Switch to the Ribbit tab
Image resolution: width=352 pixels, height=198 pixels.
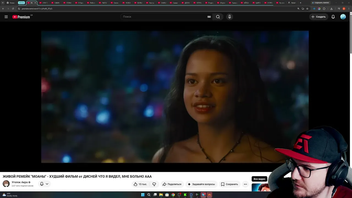[x=292, y=3]
